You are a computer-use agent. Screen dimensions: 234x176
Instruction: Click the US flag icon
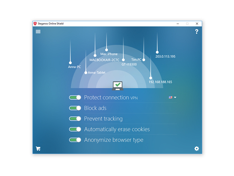click(170, 97)
